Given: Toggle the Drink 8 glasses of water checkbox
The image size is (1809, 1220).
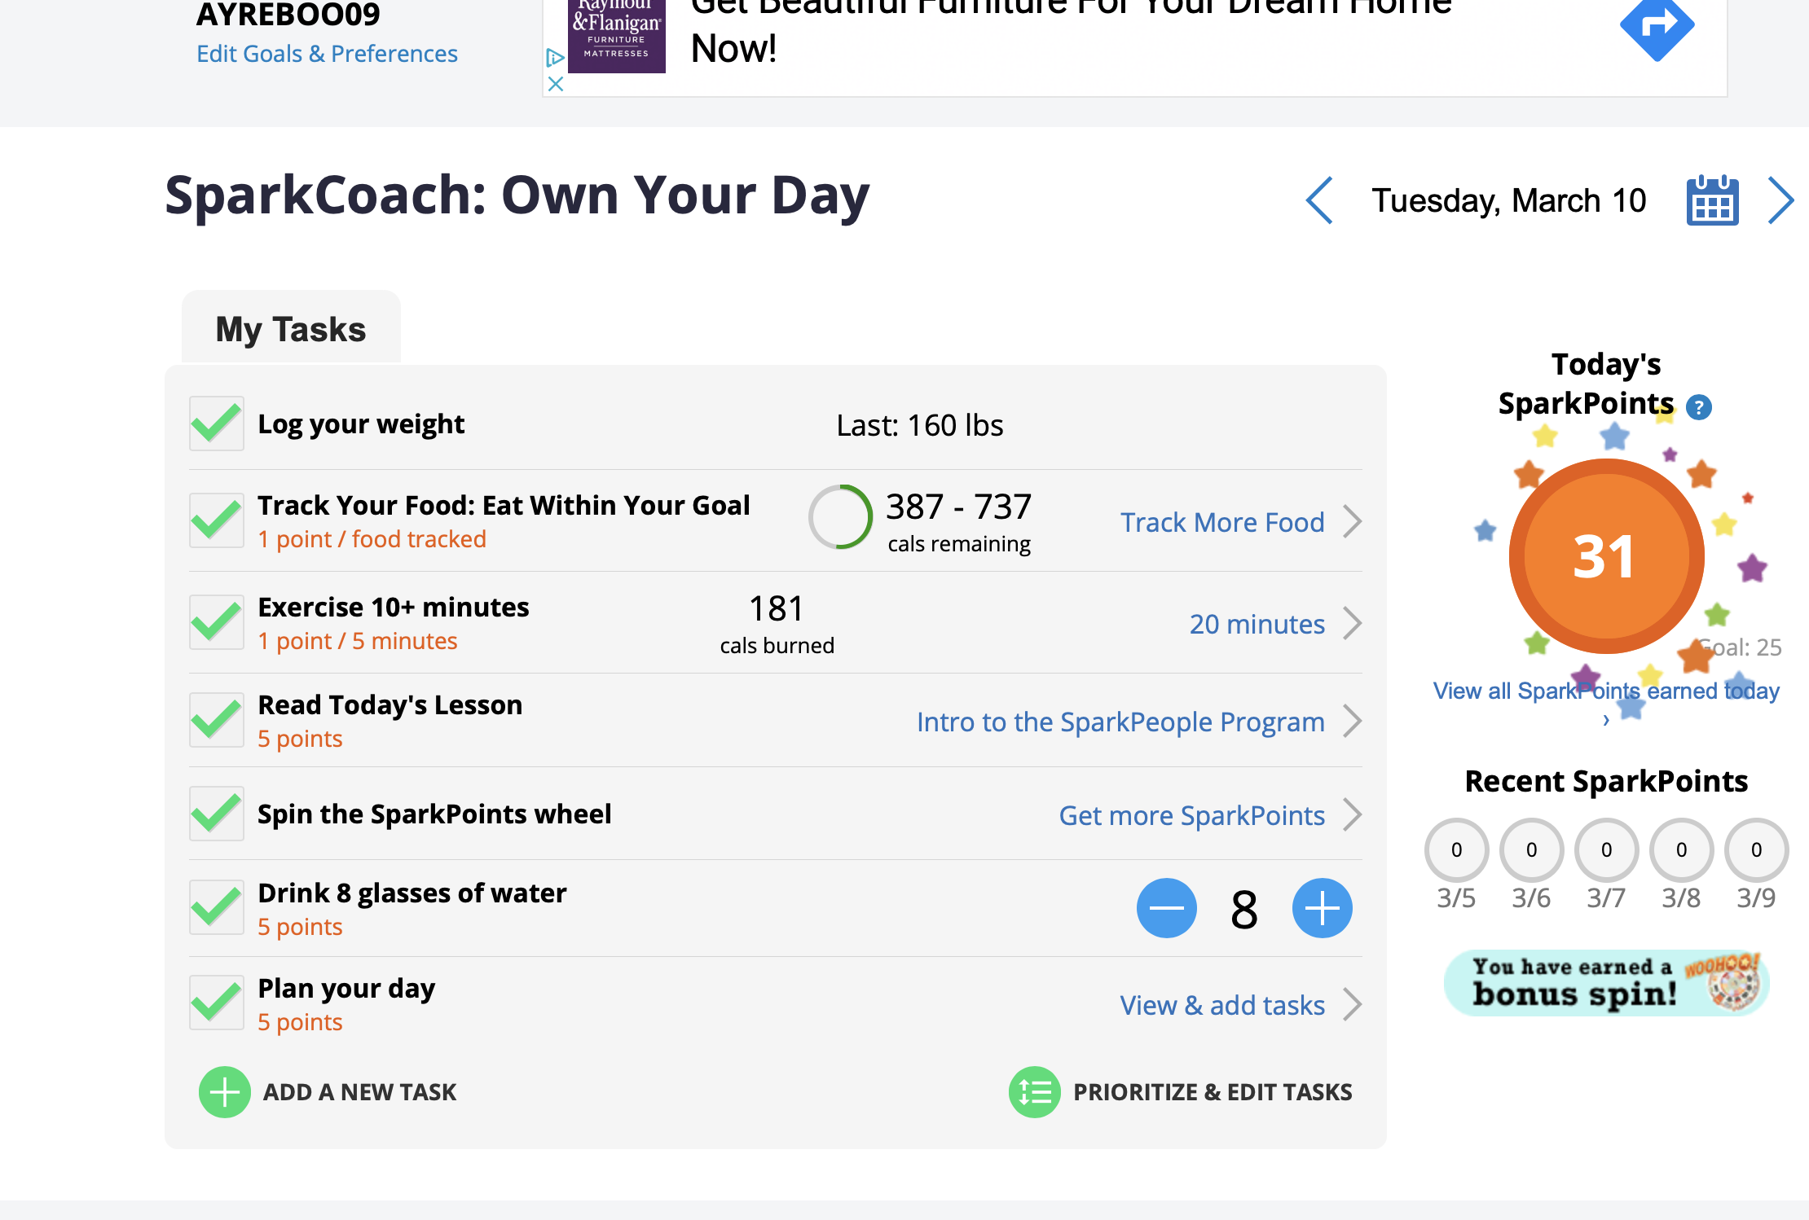Looking at the screenshot, I should point(217,908).
